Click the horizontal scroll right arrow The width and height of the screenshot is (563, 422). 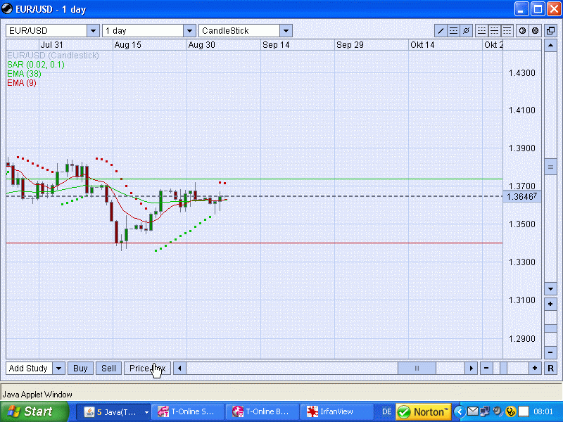point(471,368)
